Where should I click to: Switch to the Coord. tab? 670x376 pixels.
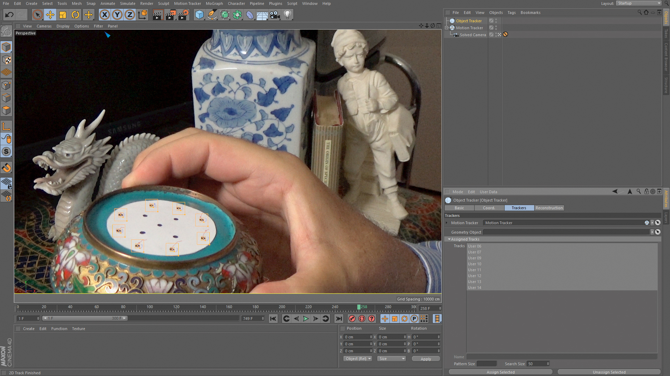click(x=489, y=208)
